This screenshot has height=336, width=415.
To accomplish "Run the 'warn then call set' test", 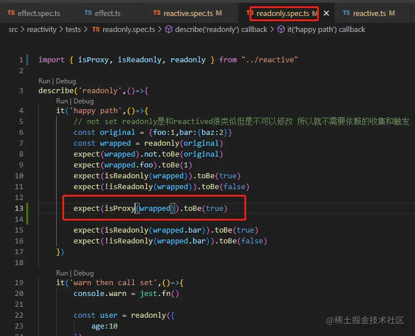I will coord(62,273).
